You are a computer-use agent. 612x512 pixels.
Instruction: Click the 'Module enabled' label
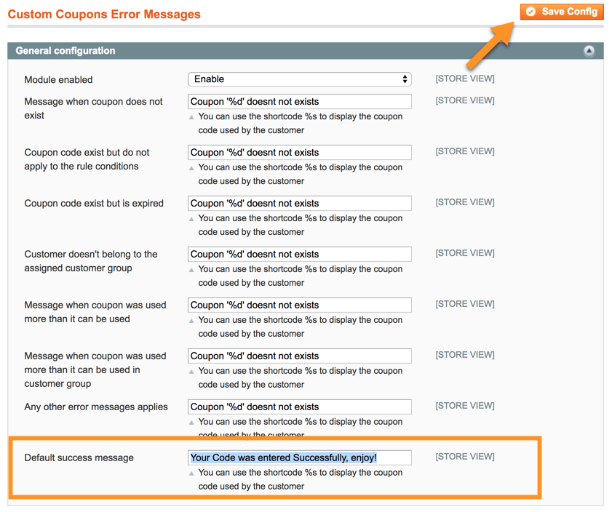58,80
